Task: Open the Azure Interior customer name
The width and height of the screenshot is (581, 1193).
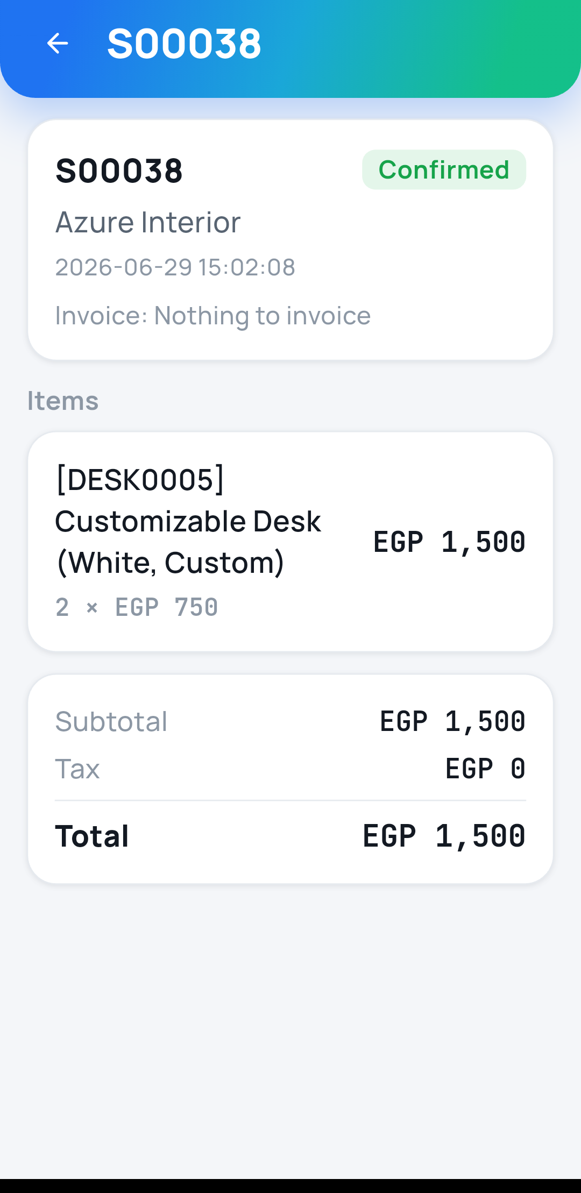Action: coord(148,222)
